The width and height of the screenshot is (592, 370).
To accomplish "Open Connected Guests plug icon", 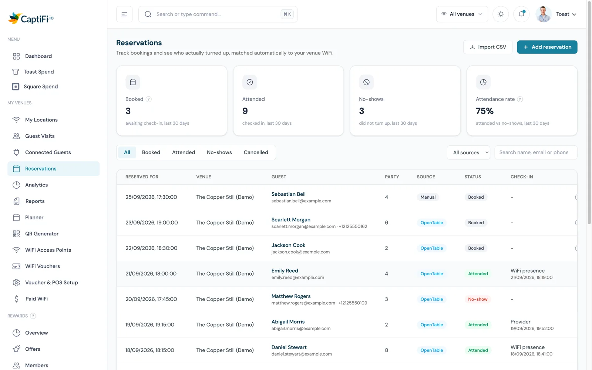I will (16, 152).
